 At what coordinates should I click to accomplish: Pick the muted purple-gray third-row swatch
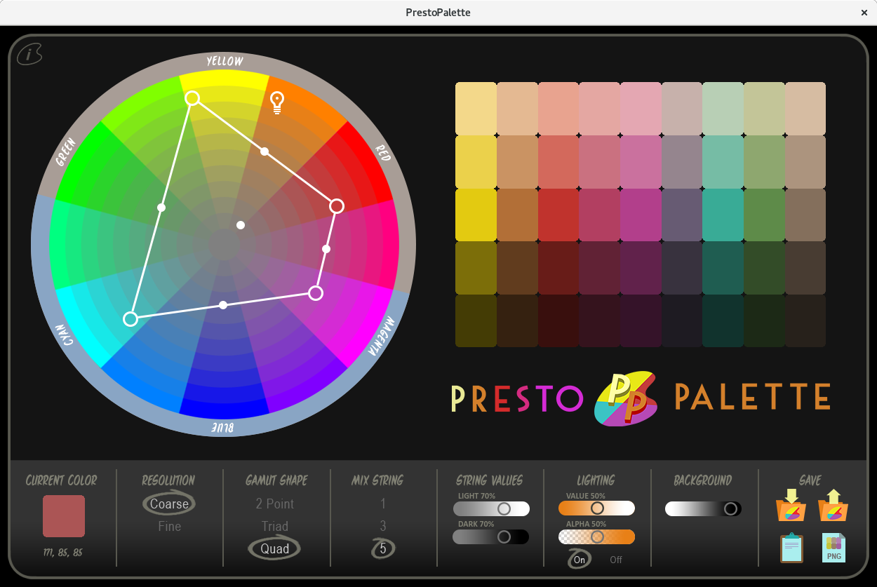682,215
